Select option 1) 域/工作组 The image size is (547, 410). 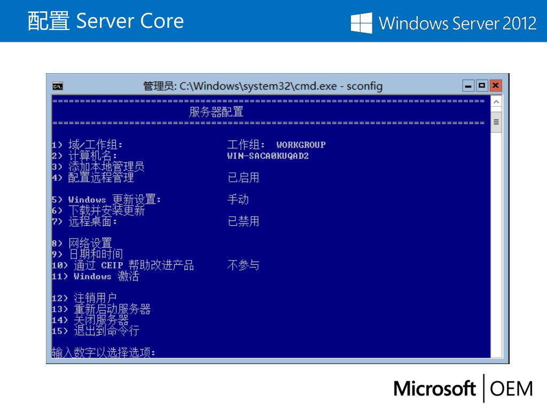(87, 145)
